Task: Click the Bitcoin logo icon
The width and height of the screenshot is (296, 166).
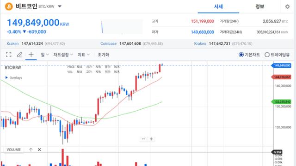Action: point(9,6)
